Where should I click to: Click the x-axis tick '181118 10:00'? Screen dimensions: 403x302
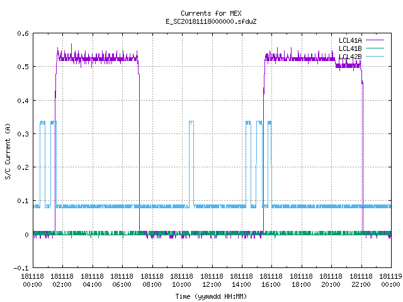point(182,281)
